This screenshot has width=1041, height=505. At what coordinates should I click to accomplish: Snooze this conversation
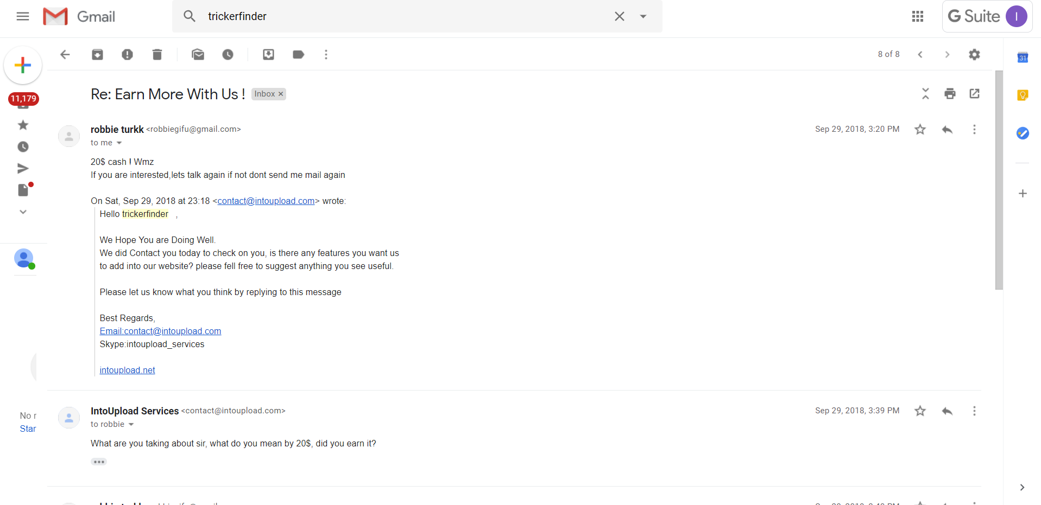(x=228, y=54)
